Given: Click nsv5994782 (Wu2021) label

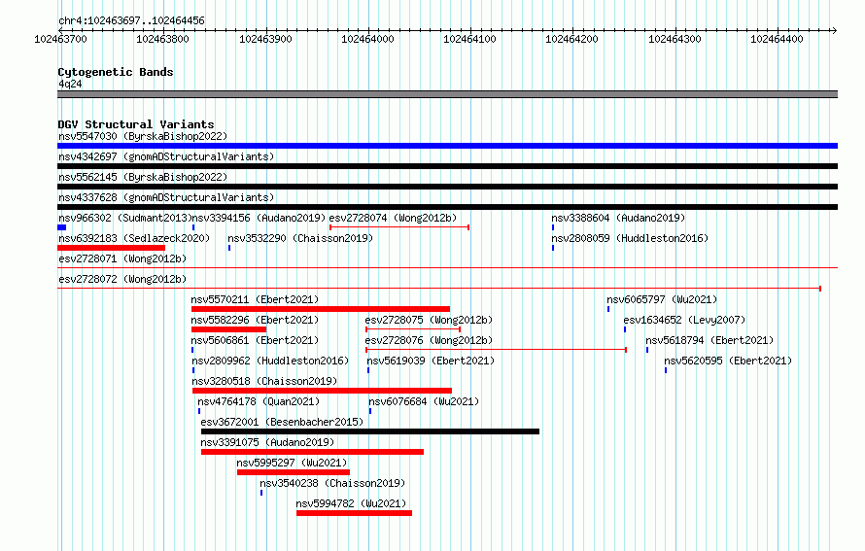Looking at the screenshot, I should [x=351, y=503].
